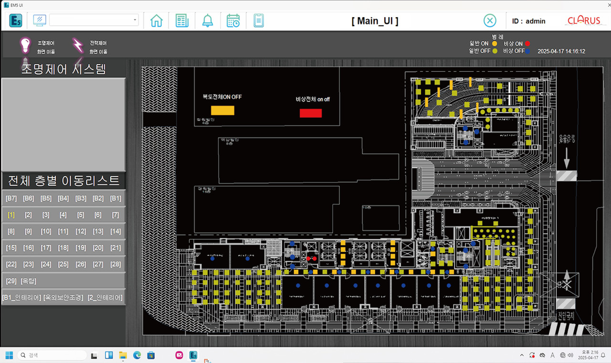Open the calendar schedule icon
The height and width of the screenshot is (363, 611).
(233, 21)
